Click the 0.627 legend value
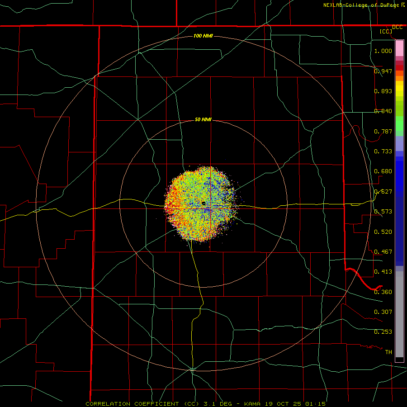 [x=383, y=192]
